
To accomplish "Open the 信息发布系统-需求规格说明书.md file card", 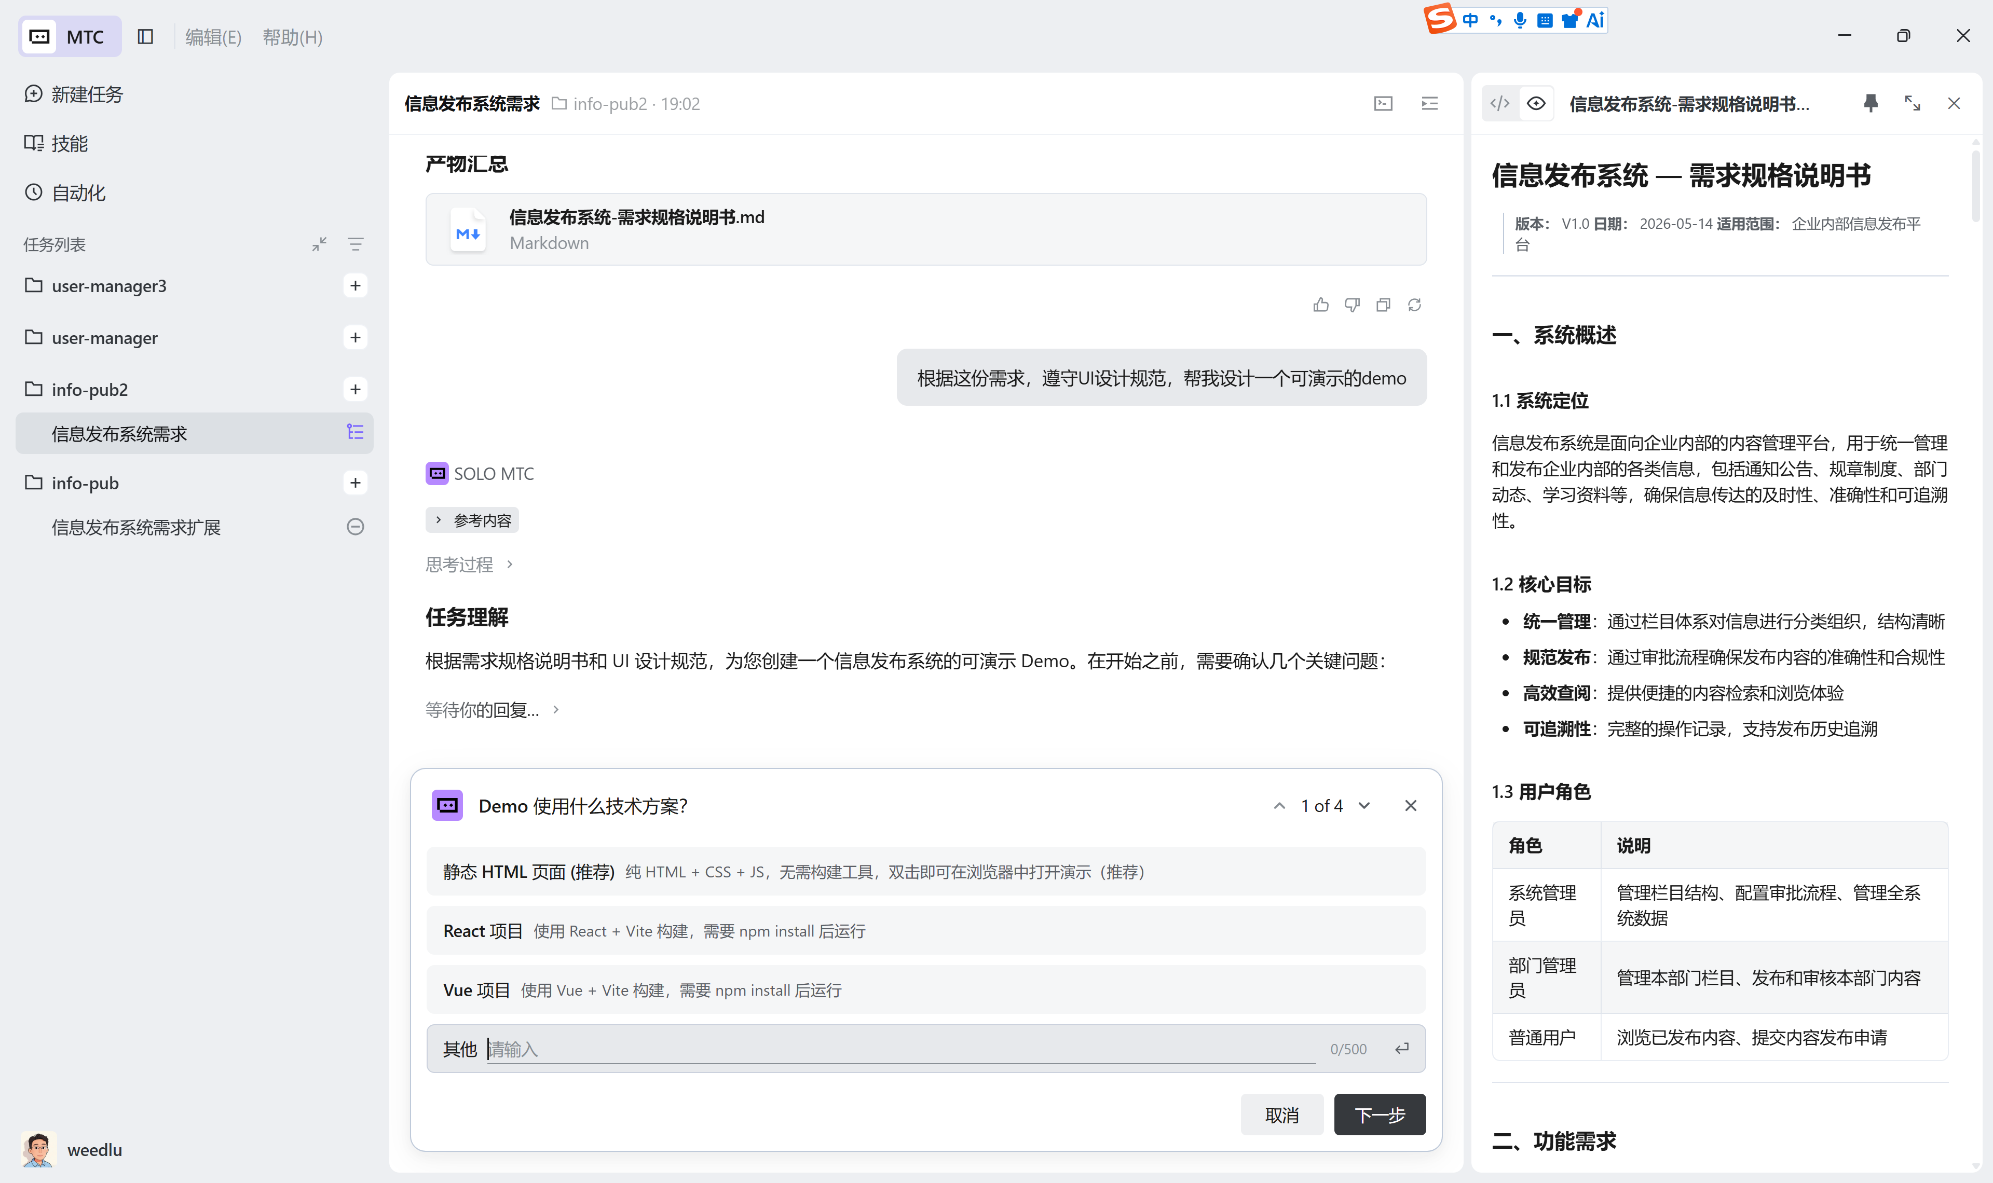I will (925, 229).
